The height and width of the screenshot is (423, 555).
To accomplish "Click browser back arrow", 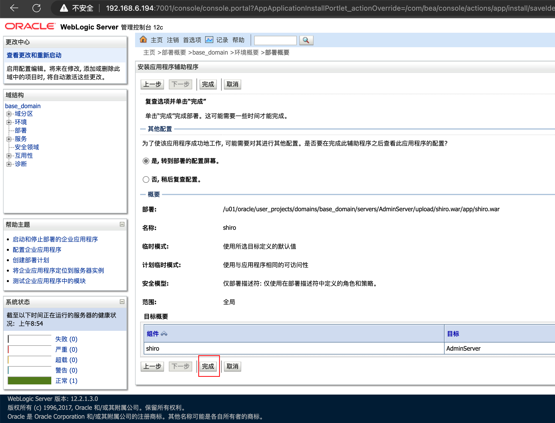I will (x=14, y=8).
